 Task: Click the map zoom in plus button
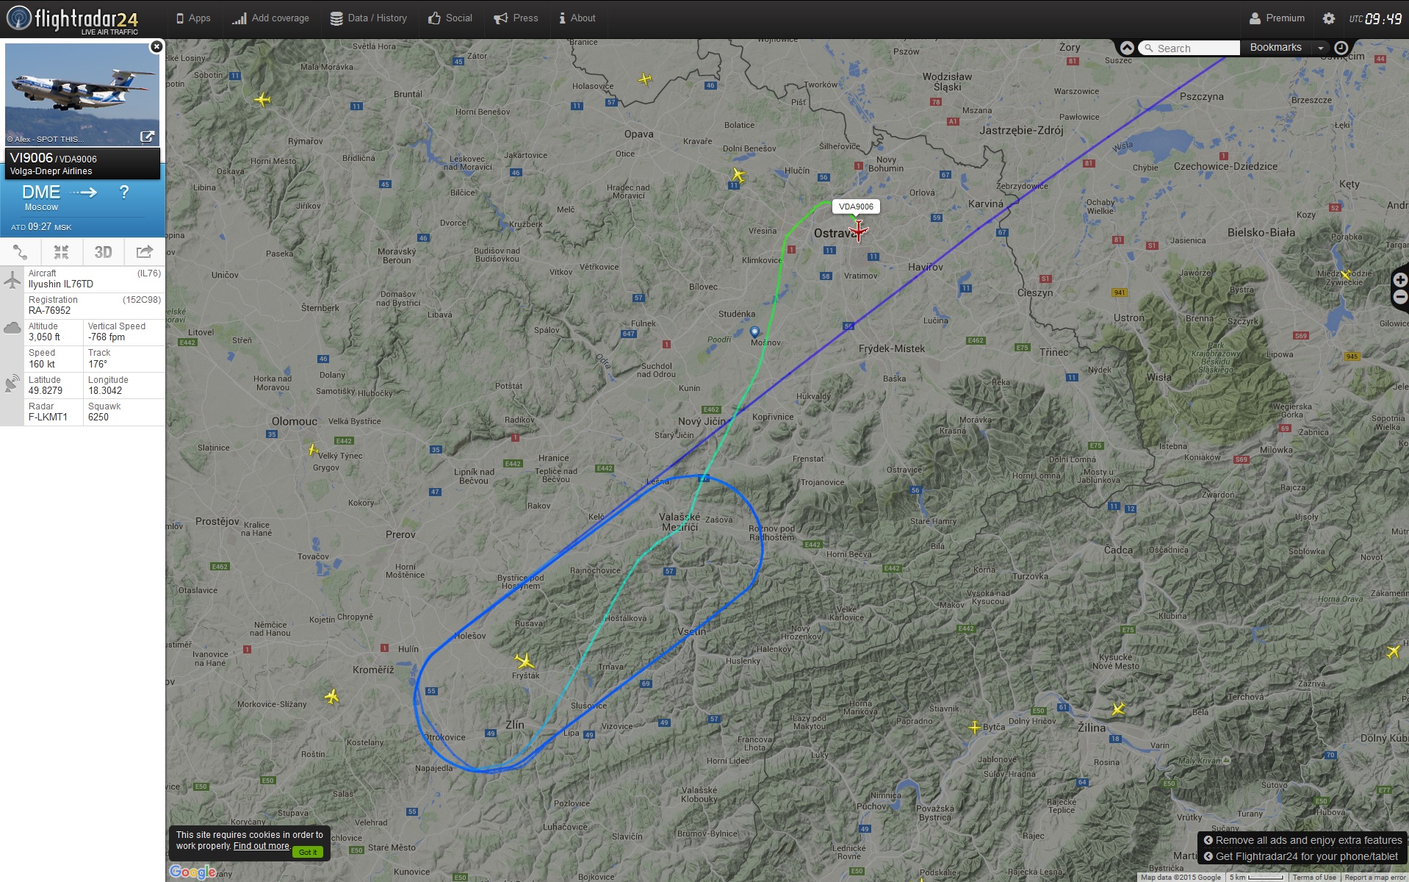point(1400,279)
